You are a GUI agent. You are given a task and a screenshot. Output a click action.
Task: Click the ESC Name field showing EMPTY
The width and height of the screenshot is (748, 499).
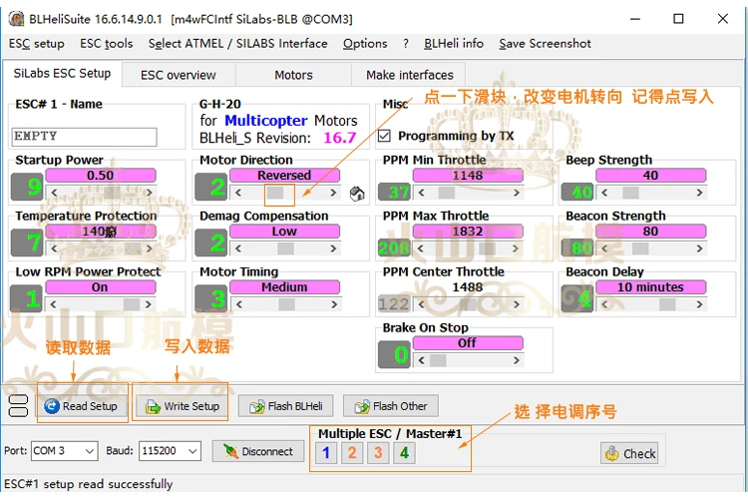(85, 137)
